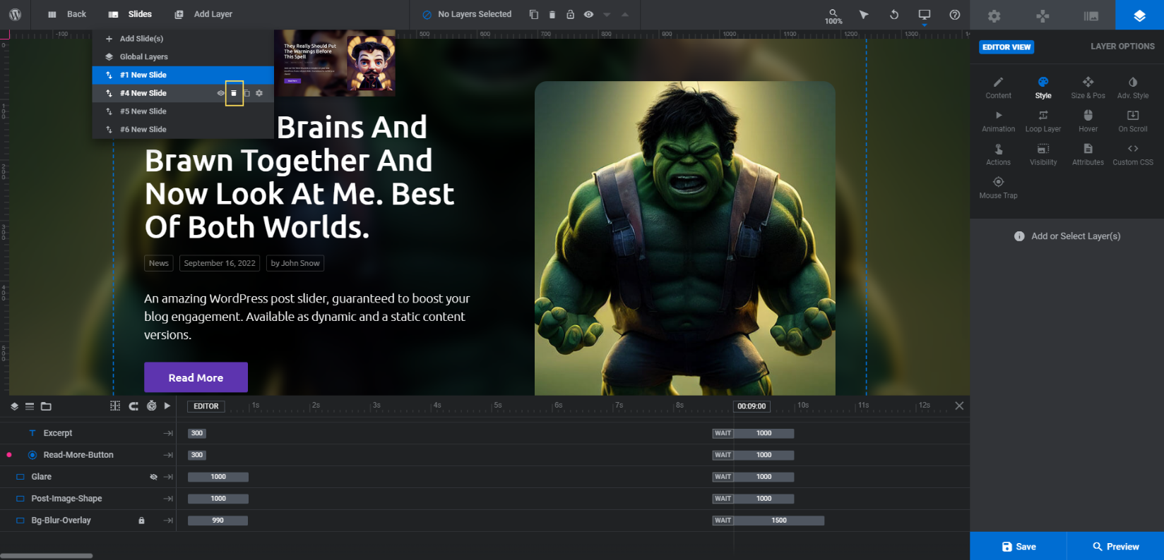Move layer up with the up arrow
Viewport: 1164px width, 560px height.
click(625, 14)
